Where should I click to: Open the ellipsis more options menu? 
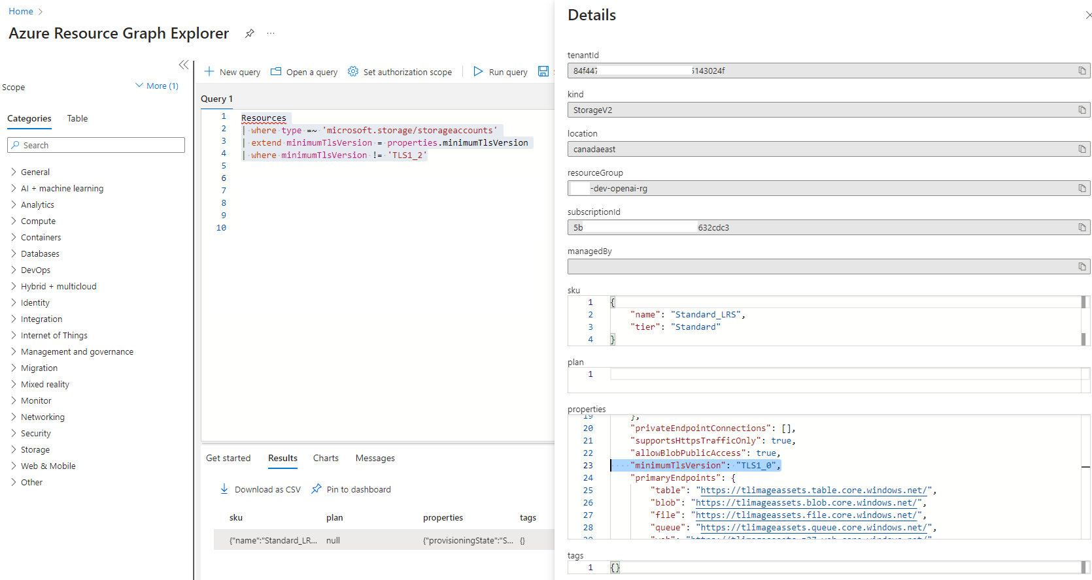tap(271, 33)
